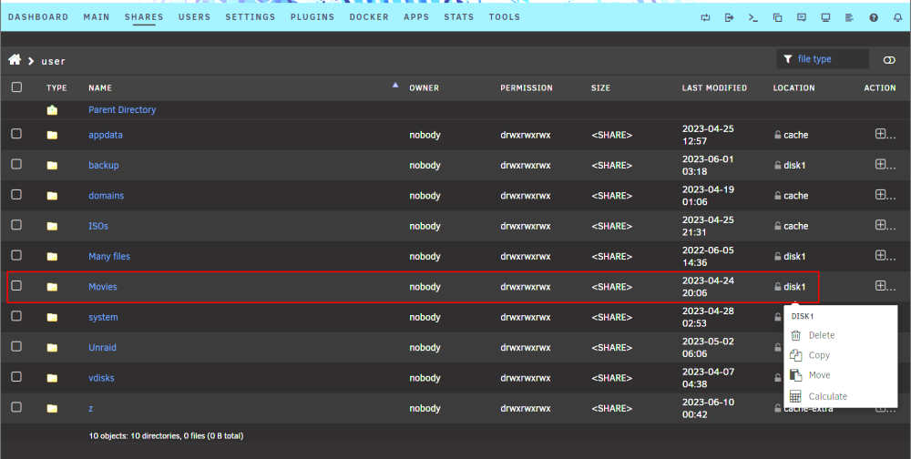Image resolution: width=911 pixels, height=459 pixels.
Task: Tick the checkbox for Many files
Action: pyautogui.click(x=16, y=255)
